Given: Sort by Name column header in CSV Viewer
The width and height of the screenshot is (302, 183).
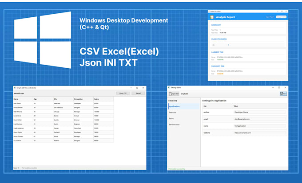Looking at the screenshot, I should click(x=23, y=99).
